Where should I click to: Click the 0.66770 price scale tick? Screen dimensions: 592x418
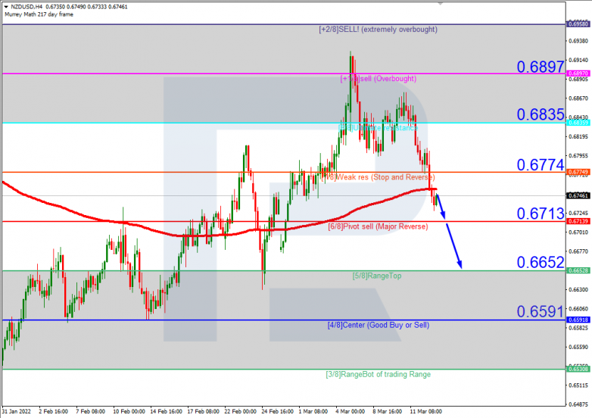point(578,251)
